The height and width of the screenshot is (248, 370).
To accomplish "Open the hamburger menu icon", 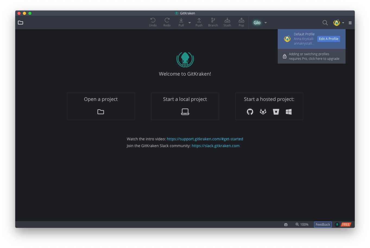I will (x=350, y=23).
